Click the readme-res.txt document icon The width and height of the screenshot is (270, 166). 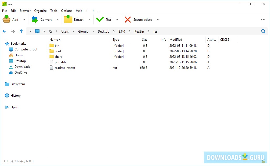pos(51,68)
